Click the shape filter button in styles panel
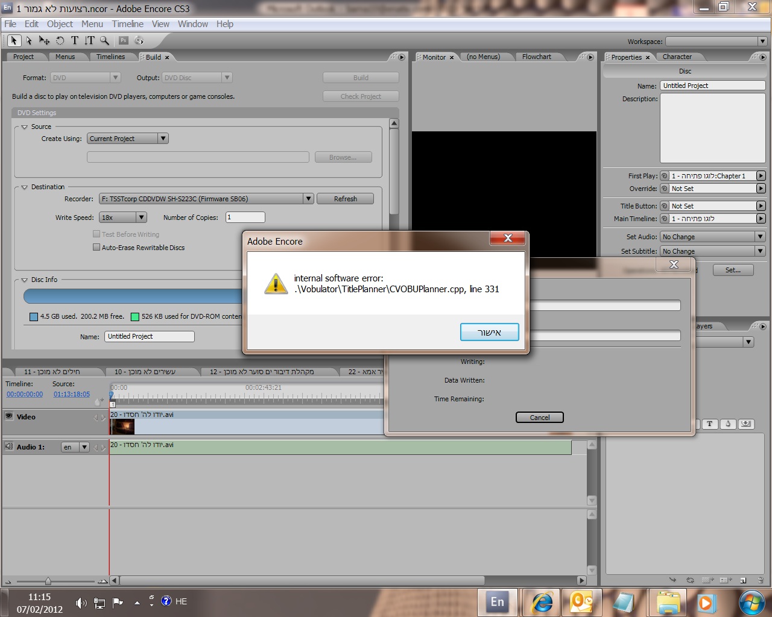The height and width of the screenshot is (617, 772). tap(728, 424)
